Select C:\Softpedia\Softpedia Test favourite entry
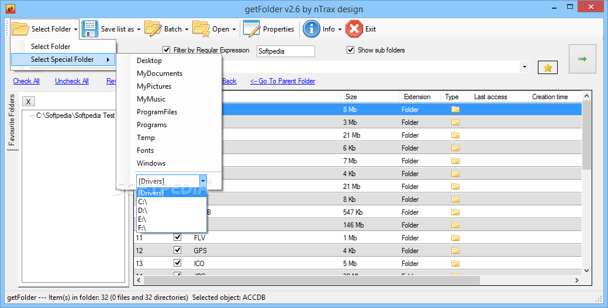The height and width of the screenshot is (308, 608). (75, 116)
